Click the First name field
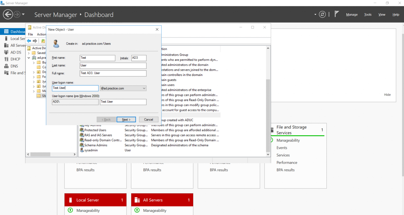The width and height of the screenshot is (404, 215). tap(97, 58)
